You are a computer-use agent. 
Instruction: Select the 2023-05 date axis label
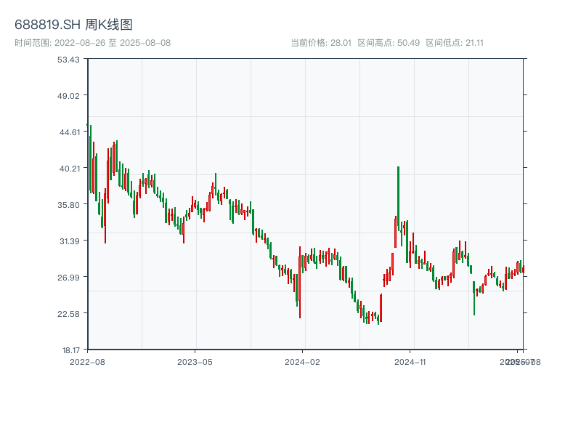pos(195,361)
